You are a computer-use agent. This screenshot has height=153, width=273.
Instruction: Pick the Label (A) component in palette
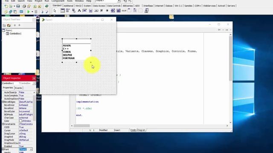click(79, 11)
